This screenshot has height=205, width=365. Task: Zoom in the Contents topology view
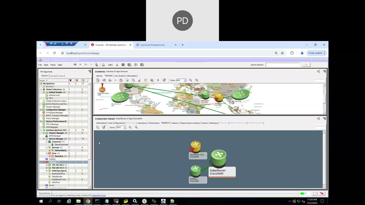[196, 80]
